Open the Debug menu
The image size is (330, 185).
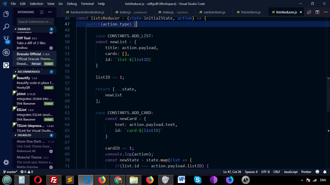click(72, 4)
